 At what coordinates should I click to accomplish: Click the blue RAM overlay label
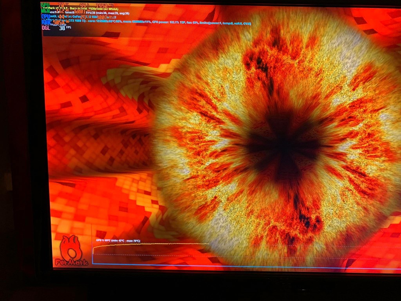point(46,22)
